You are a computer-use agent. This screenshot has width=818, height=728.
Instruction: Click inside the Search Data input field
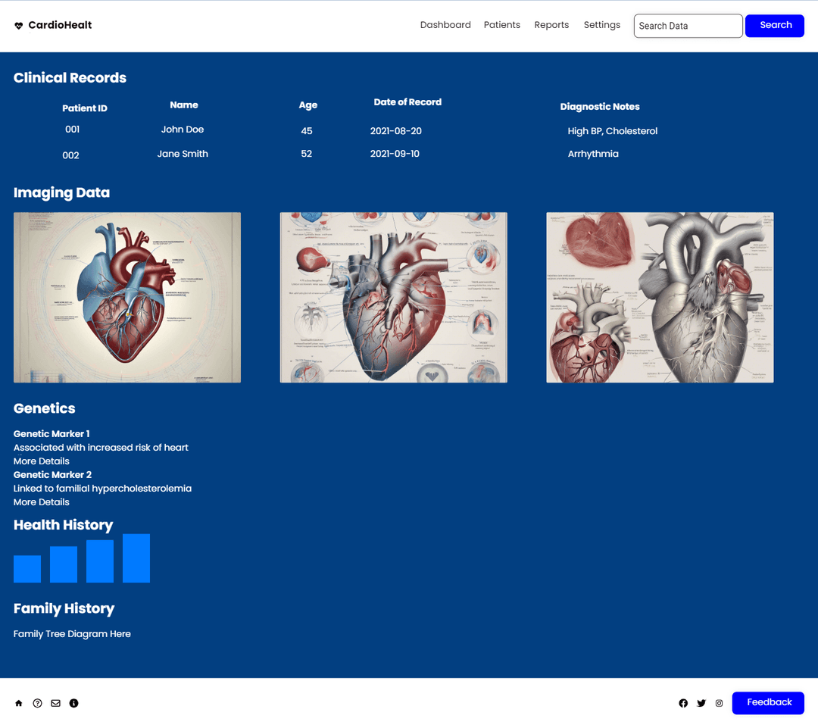tap(687, 25)
